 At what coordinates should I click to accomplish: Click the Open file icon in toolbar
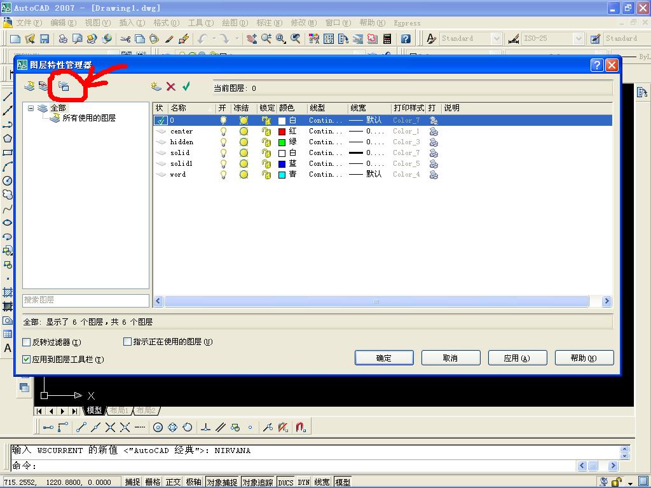point(30,39)
